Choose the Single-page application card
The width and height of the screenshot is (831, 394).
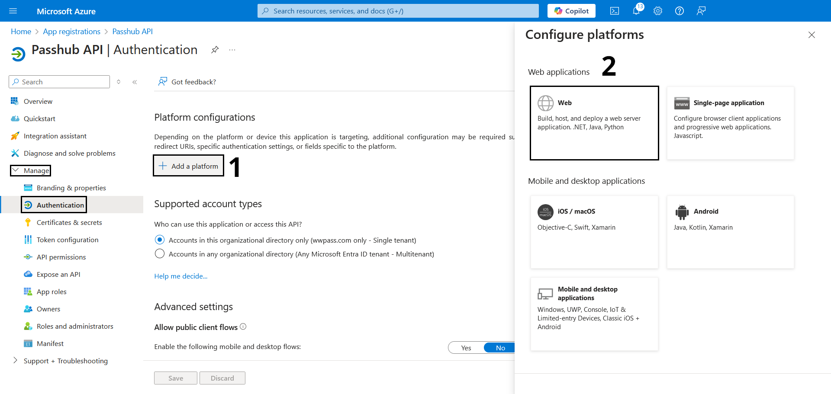tap(731, 123)
